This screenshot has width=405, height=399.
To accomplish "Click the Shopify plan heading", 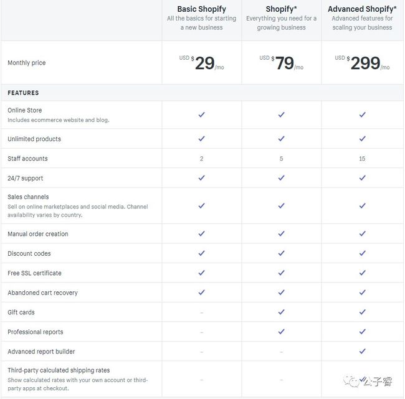I will [281, 9].
